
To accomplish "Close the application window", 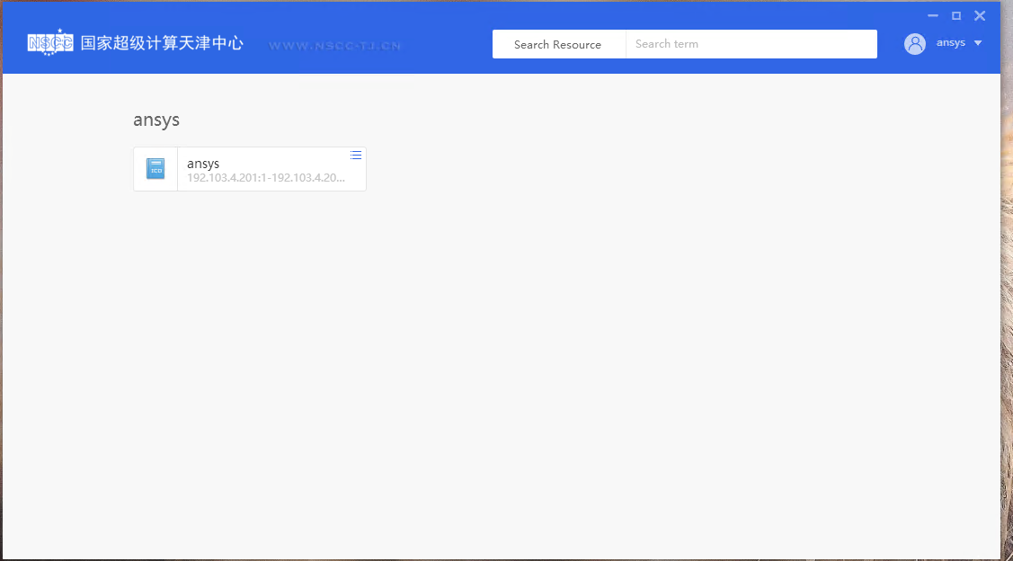I will [x=980, y=15].
